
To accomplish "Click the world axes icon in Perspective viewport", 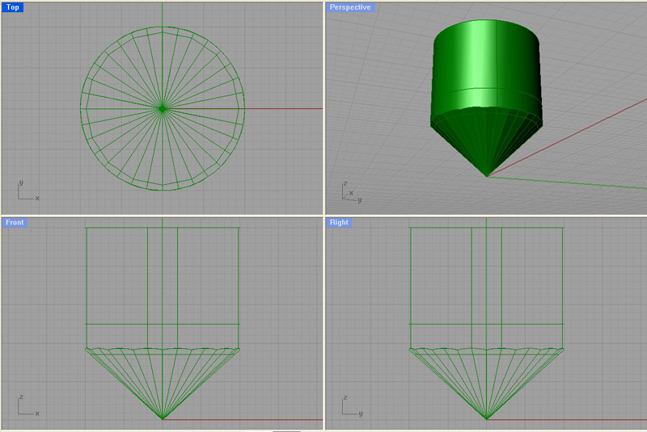I will pyautogui.click(x=352, y=192).
